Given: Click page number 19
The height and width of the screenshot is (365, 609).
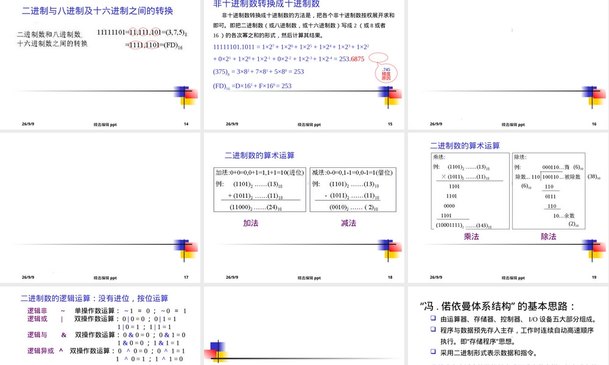Looking at the screenshot, I should click(594, 277).
